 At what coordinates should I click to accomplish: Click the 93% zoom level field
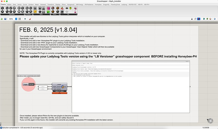tap(11, 19)
